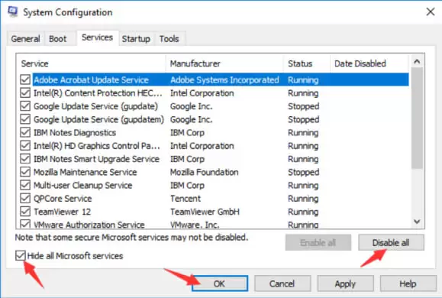Select the Multi-user Cleanup Service row
Image resolution: width=442 pixels, height=298 pixels.
[x=215, y=186]
